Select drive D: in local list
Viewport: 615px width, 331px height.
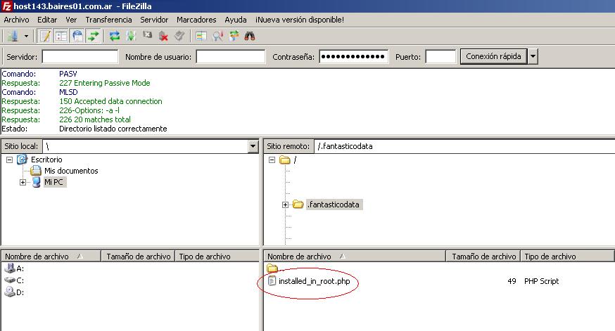[15, 292]
